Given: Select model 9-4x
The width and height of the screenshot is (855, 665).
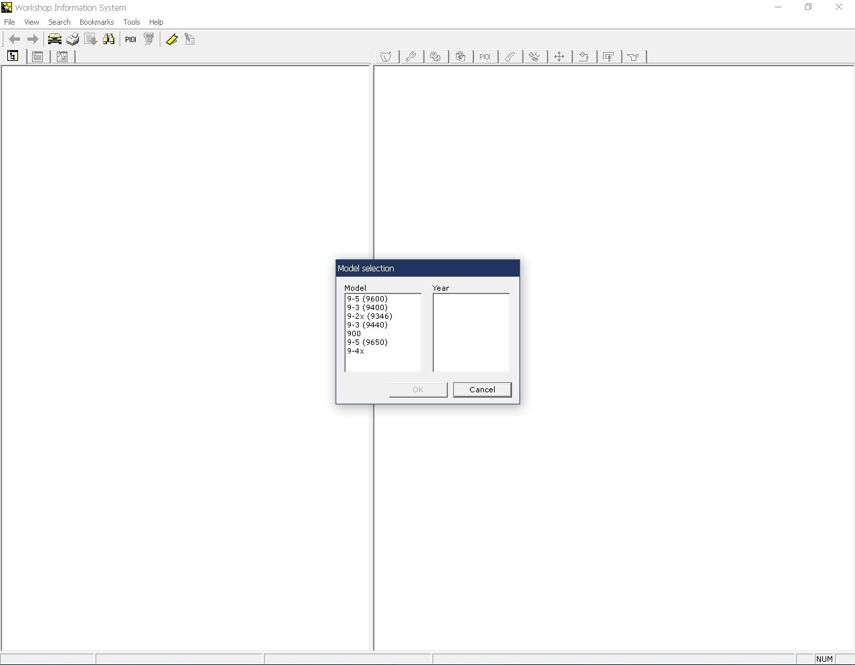Looking at the screenshot, I should tap(356, 351).
